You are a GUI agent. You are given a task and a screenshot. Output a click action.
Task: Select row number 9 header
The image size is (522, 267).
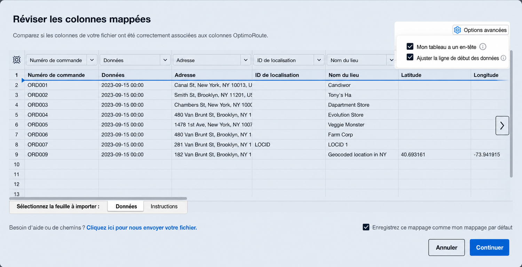click(x=17, y=154)
